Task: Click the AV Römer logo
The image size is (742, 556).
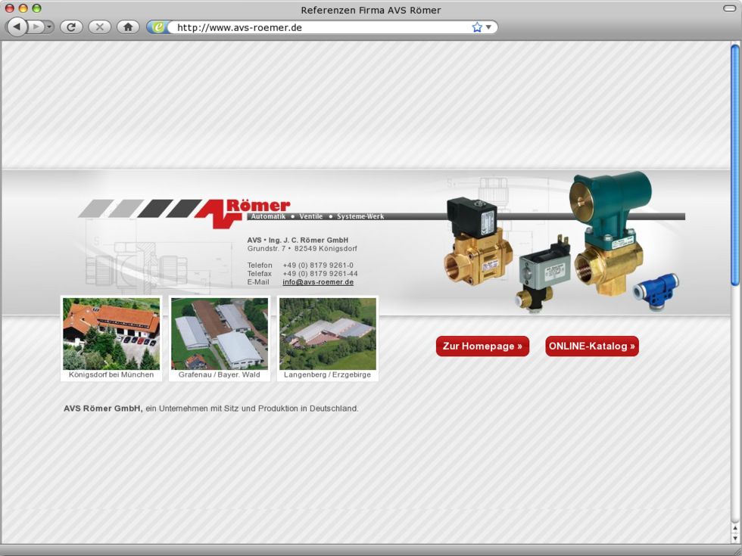Action: [x=185, y=213]
